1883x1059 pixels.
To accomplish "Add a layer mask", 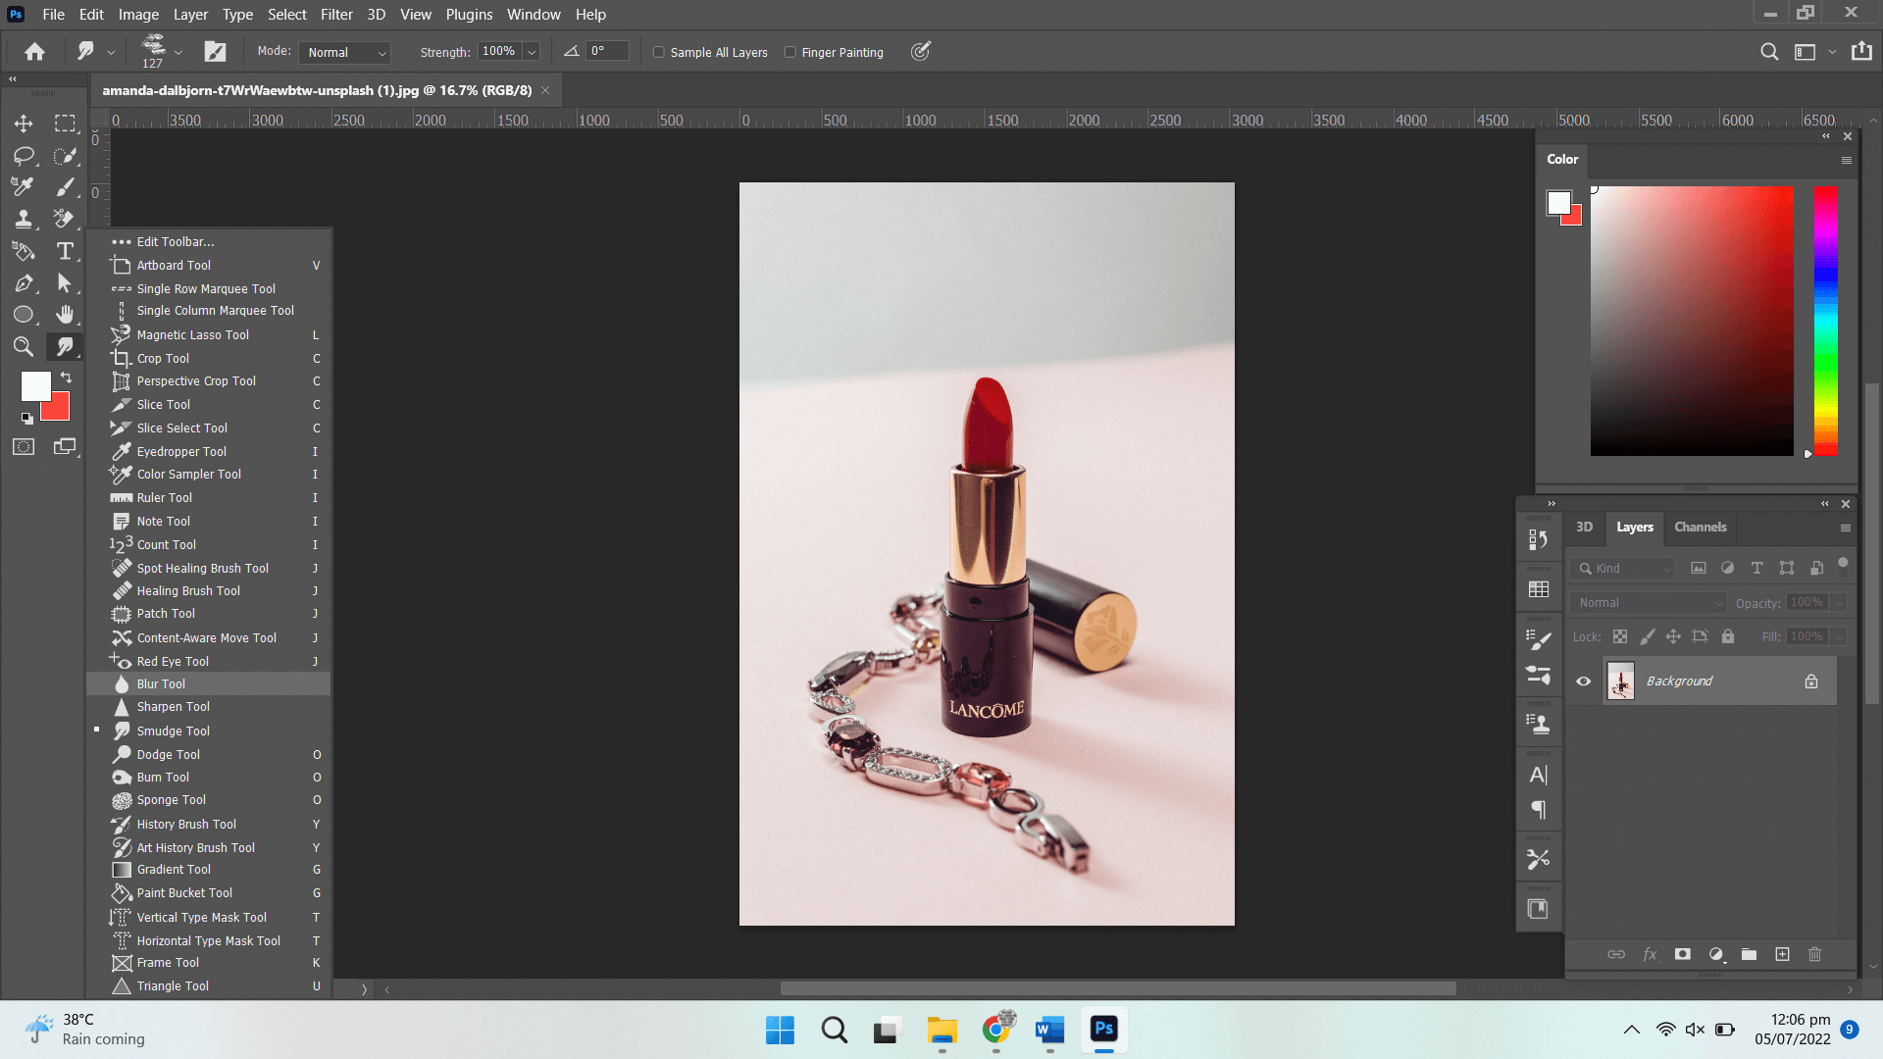I will click(x=1683, y=954).
